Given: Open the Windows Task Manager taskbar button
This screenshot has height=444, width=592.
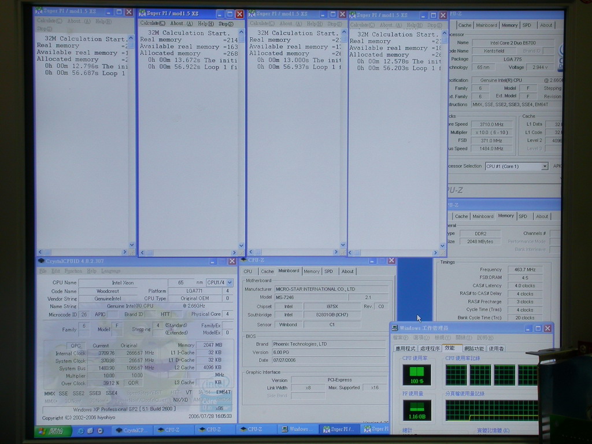Looking at the screenshot, I should tap(299, 430).
